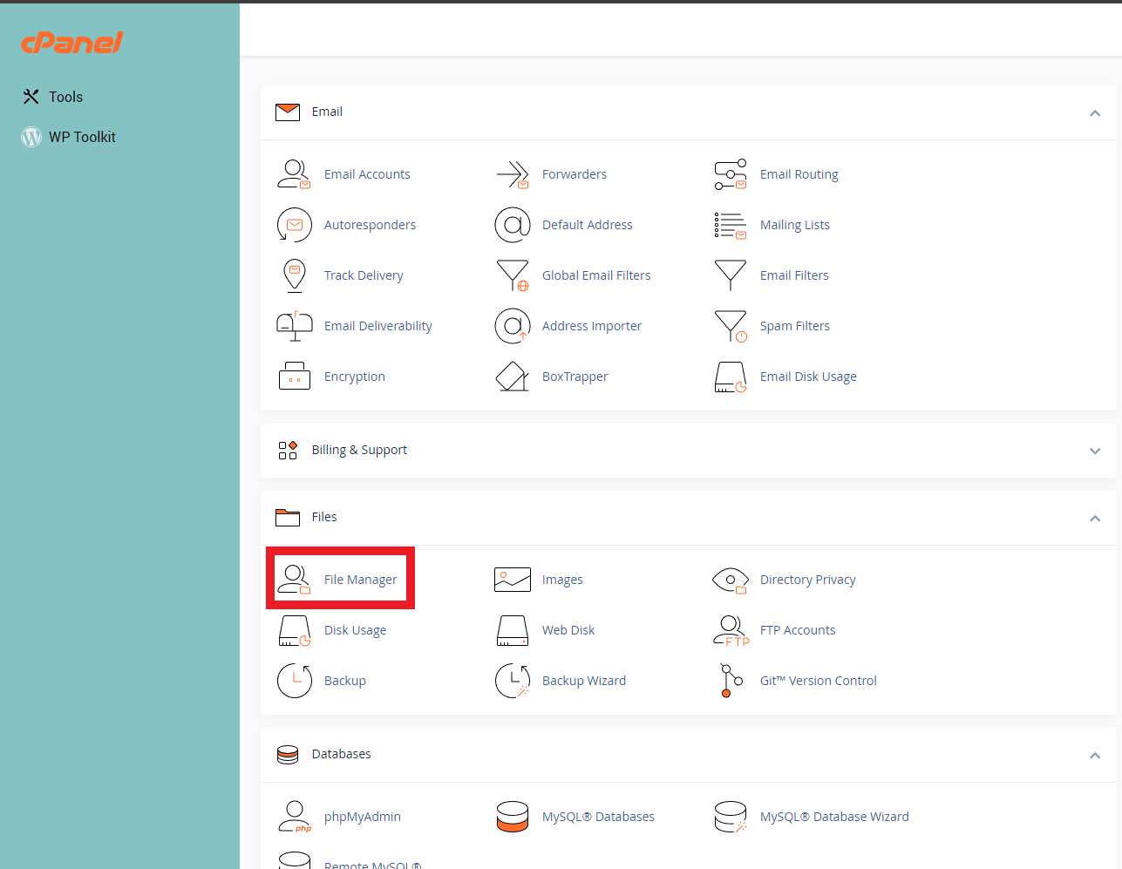Image resolution: width=1122 pixels, height=869 pixels.
Task: Click the Address Importer icon
Action: [x=513, y=326]
